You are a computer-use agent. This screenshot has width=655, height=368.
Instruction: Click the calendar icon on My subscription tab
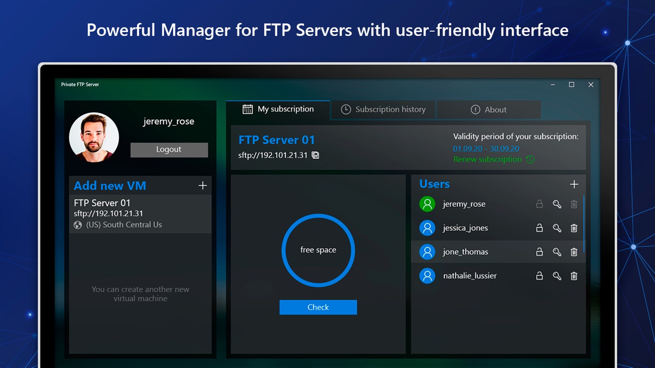click(247, 108)
